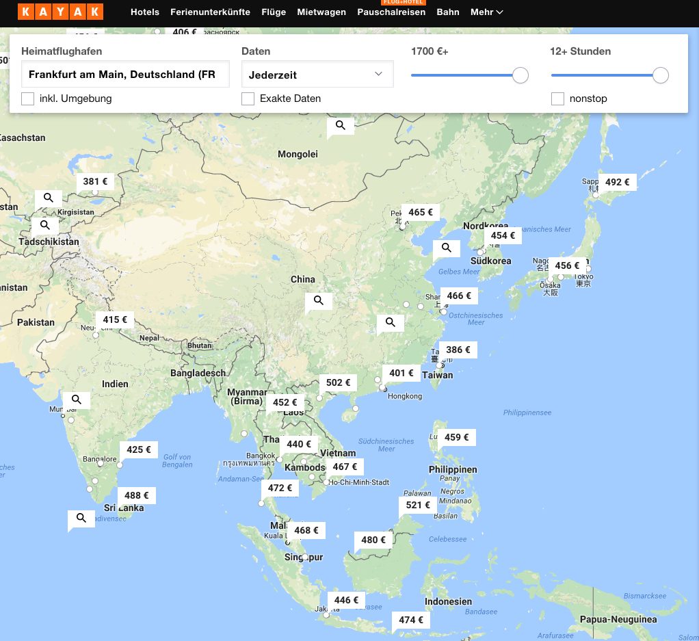699x641 pixels.
Task: Expand the Mehr navigation menu
Action: (x=486, y=12)
